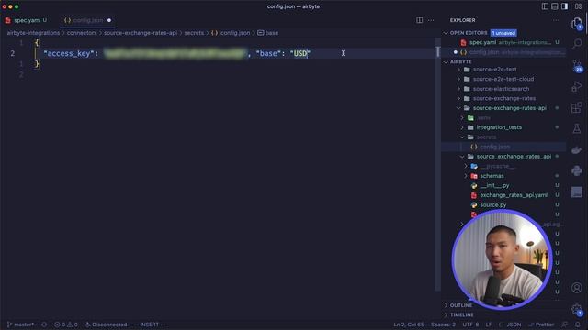Open the Manage gear icon

coord(577,309)
